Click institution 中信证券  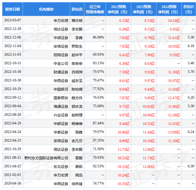[x=61, y=38]
